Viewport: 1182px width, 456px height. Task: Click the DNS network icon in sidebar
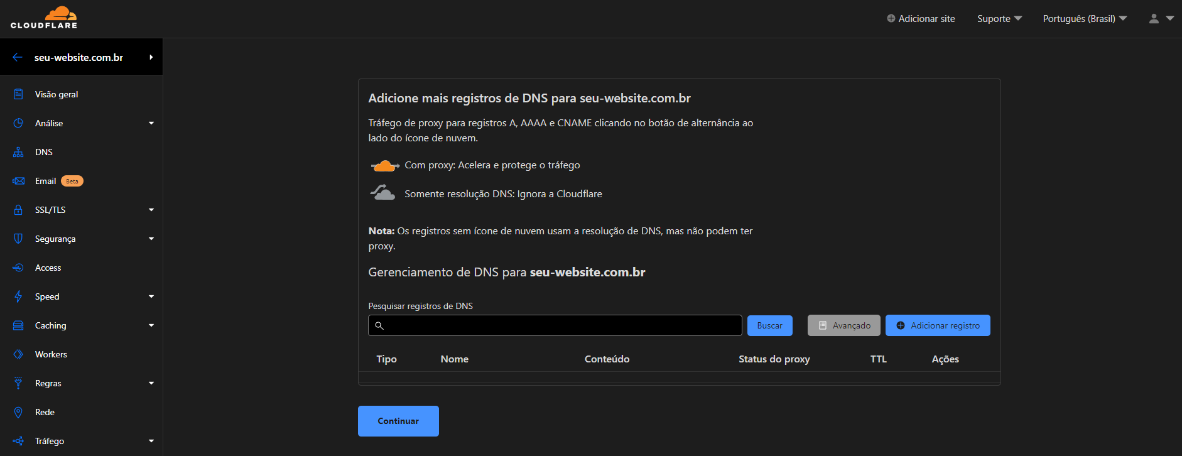click(x=18, y=152)
